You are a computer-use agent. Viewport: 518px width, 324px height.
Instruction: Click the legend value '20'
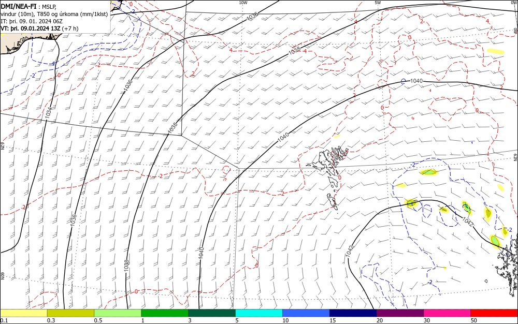[380, 320]
